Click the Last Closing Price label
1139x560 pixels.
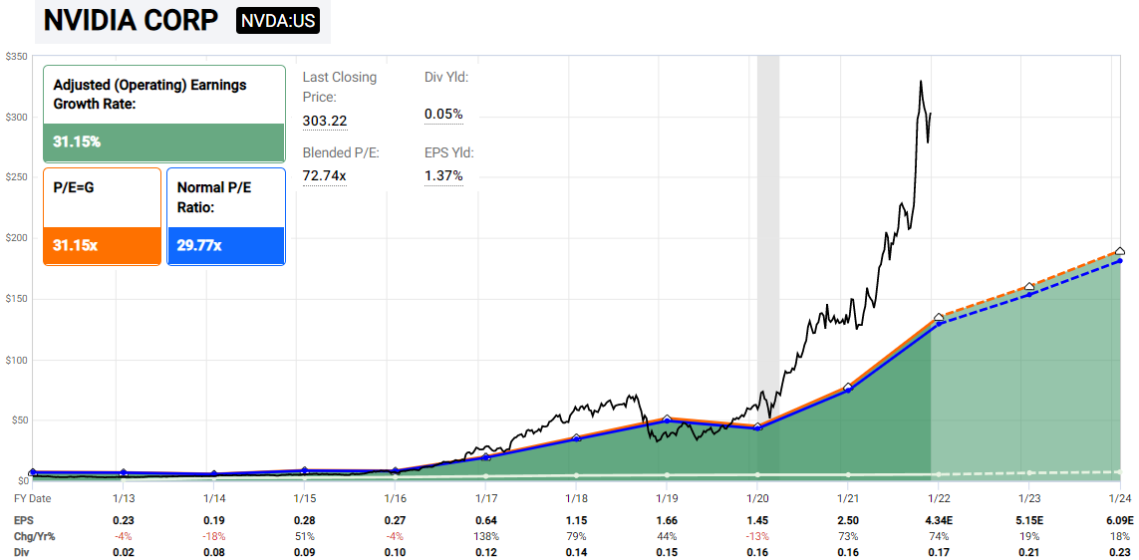pos(339,86)
